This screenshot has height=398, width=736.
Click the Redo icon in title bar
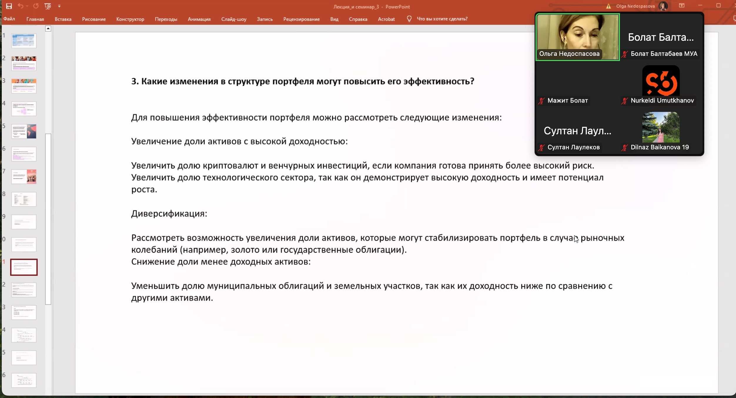36,6
